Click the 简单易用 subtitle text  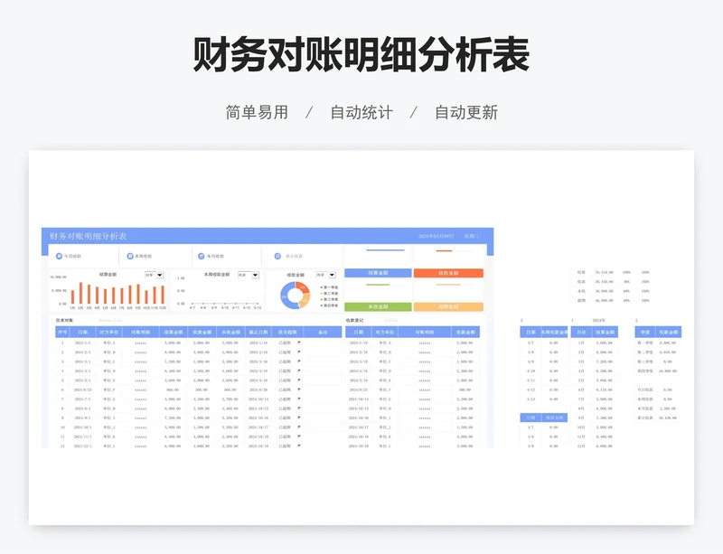[257, 113]
